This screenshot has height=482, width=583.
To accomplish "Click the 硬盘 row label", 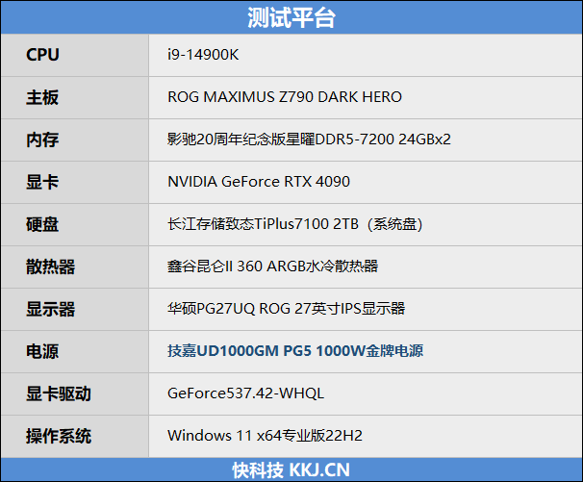I will tap(42, 224).
